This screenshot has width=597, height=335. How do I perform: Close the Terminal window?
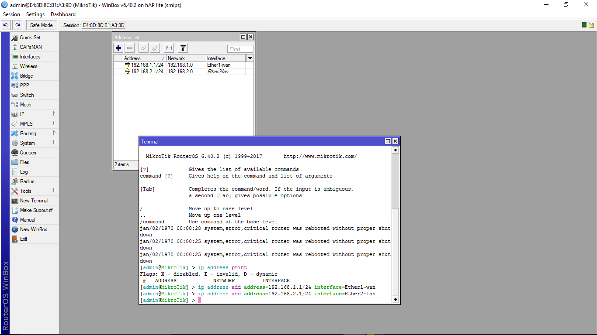pyautogui.click(x=395, y=141)
